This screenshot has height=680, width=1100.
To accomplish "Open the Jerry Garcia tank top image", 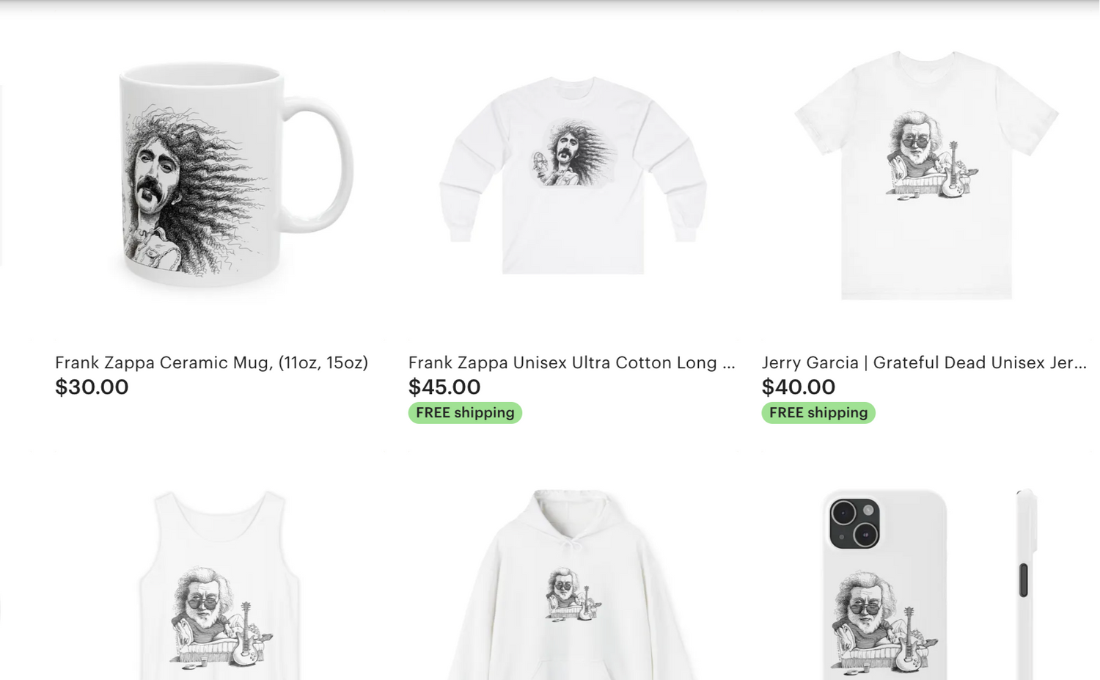I will 219,585.
